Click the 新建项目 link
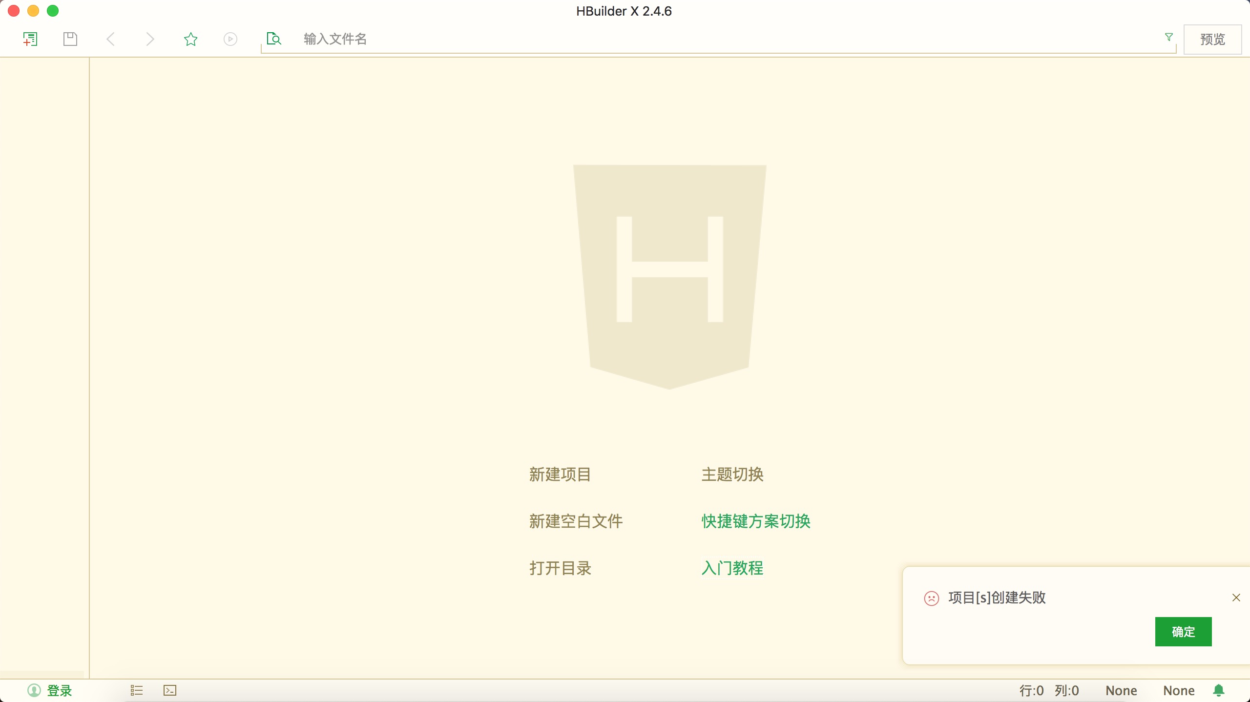The image size is (1250, 702). click(x=560, y=475)
